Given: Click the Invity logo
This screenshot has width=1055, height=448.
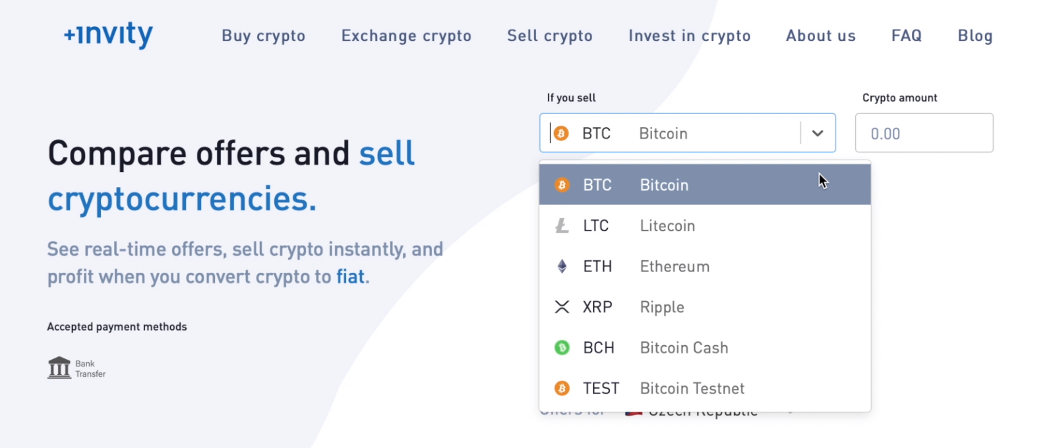Looking at the screenshot, I should pyautogui.click(x=107, y=36).
